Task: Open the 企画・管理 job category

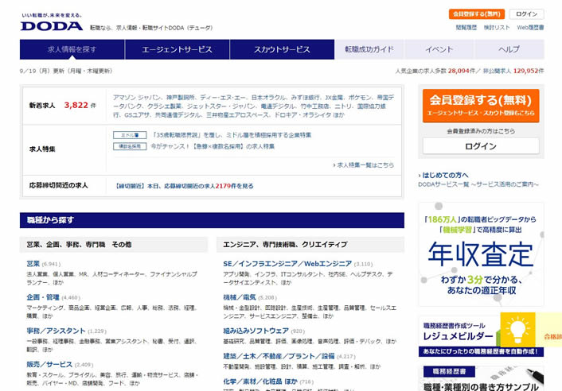Action: (43, 297)
